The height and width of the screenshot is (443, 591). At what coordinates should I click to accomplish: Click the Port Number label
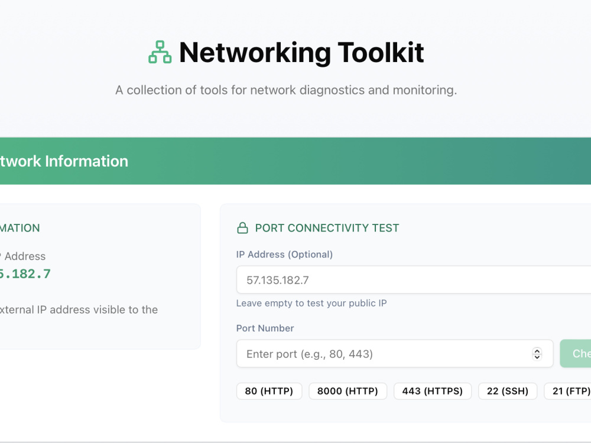coord(265,328)
